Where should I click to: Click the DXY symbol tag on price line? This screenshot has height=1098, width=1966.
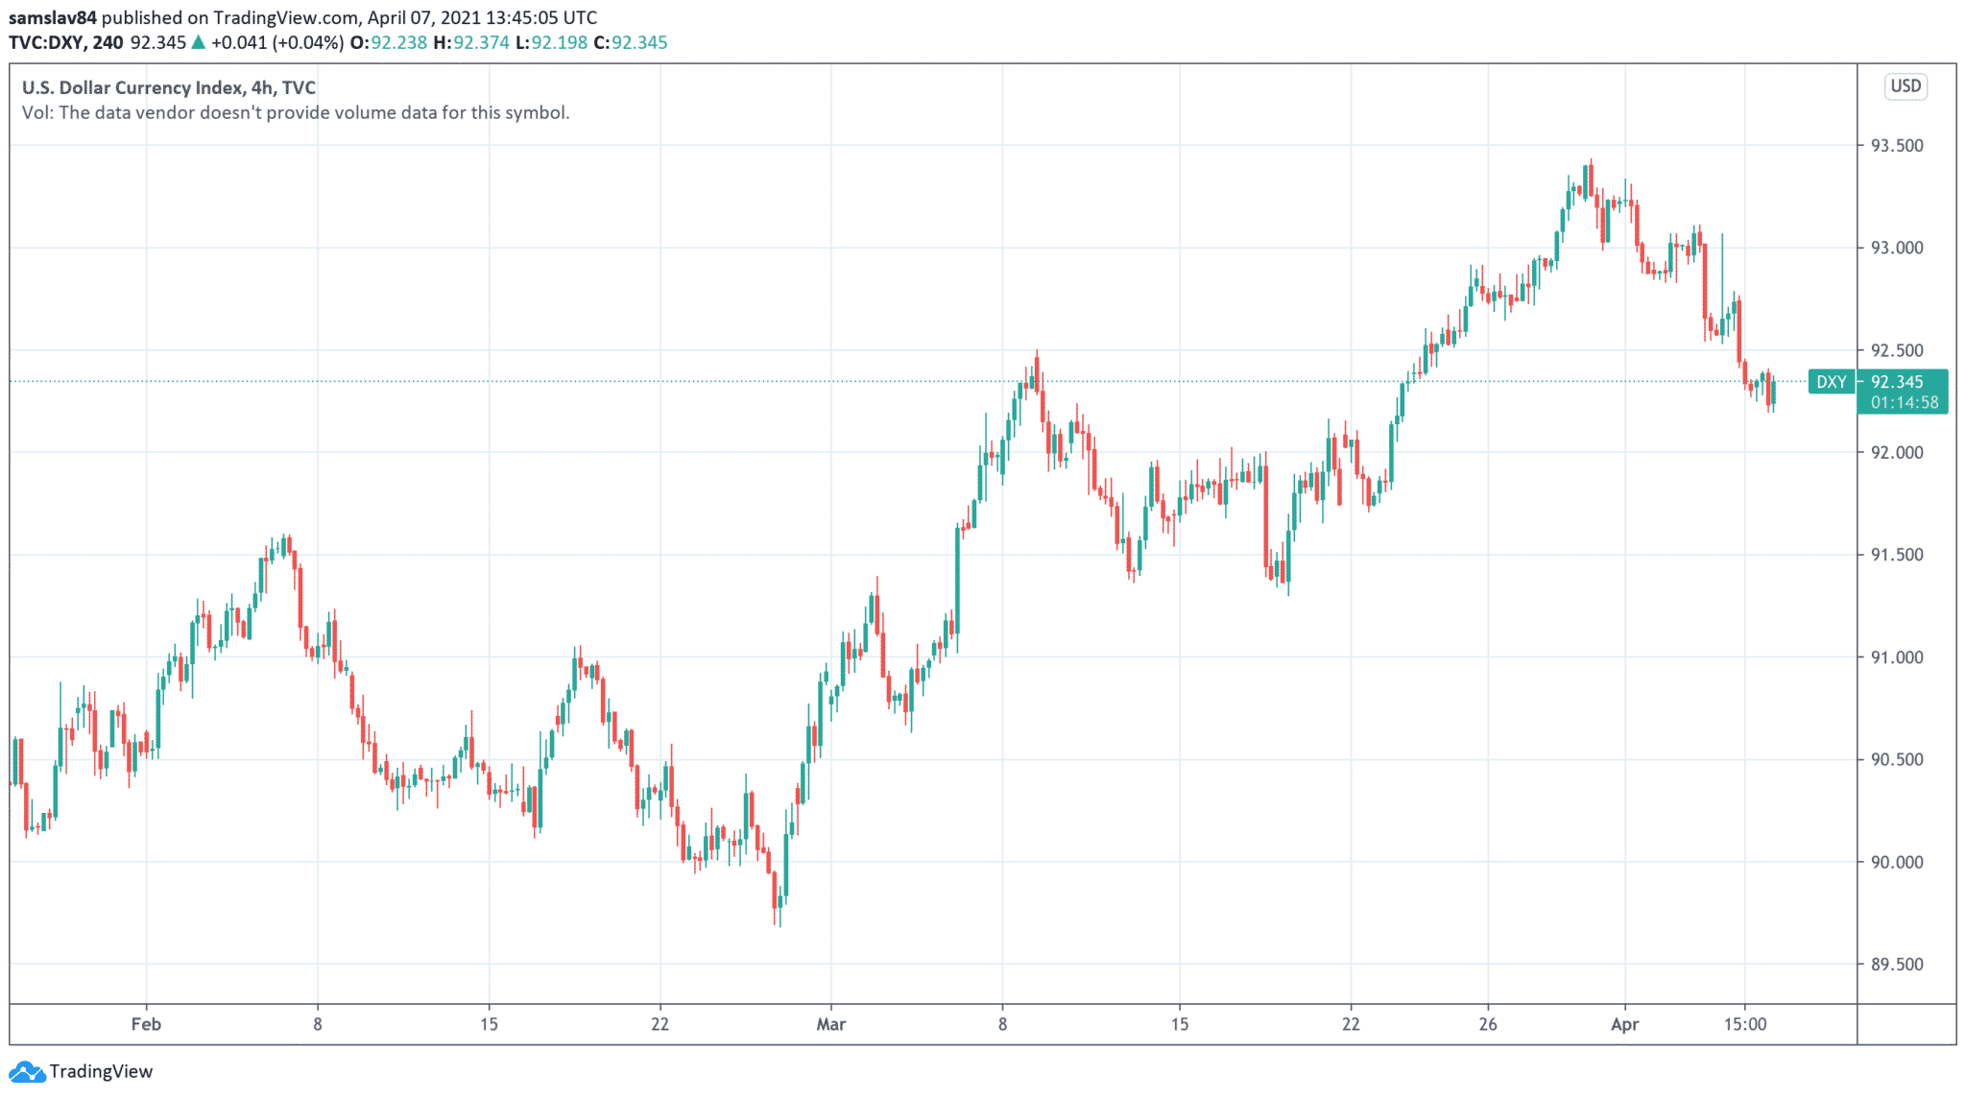pos(1831,382)
